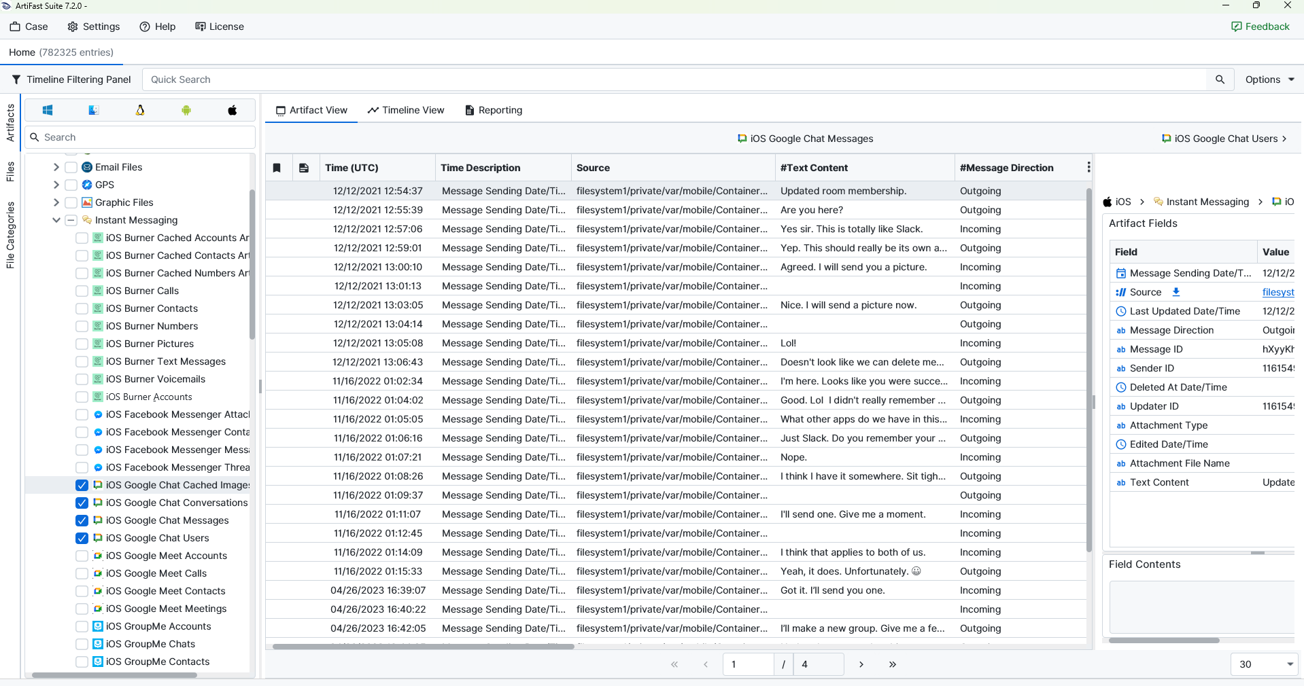Click the current page number field

coord(749,664)
